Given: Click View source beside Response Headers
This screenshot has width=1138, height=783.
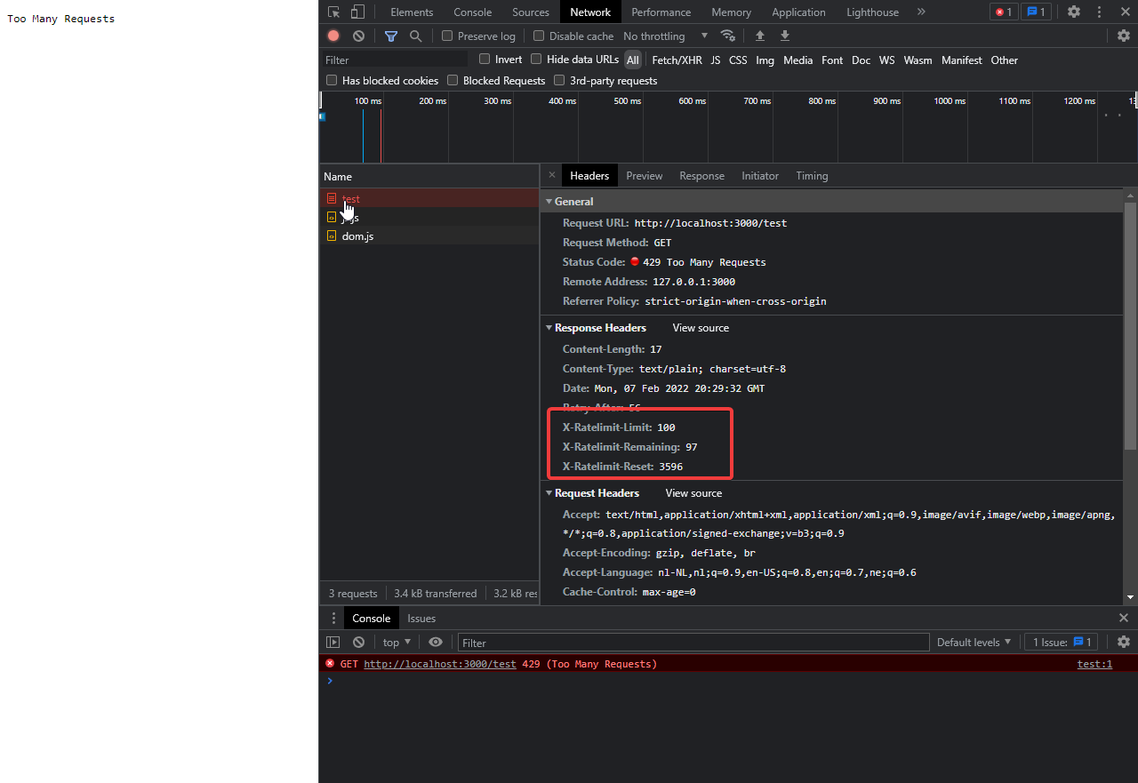Looking at the screenshot, I should [x=701, y=328].
